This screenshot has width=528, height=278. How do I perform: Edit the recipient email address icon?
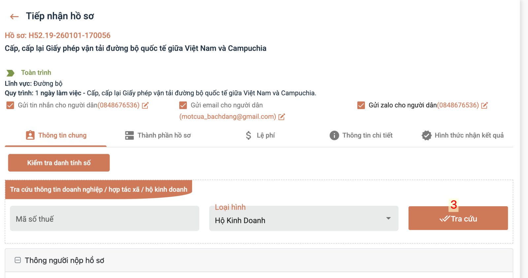[281, 117]
